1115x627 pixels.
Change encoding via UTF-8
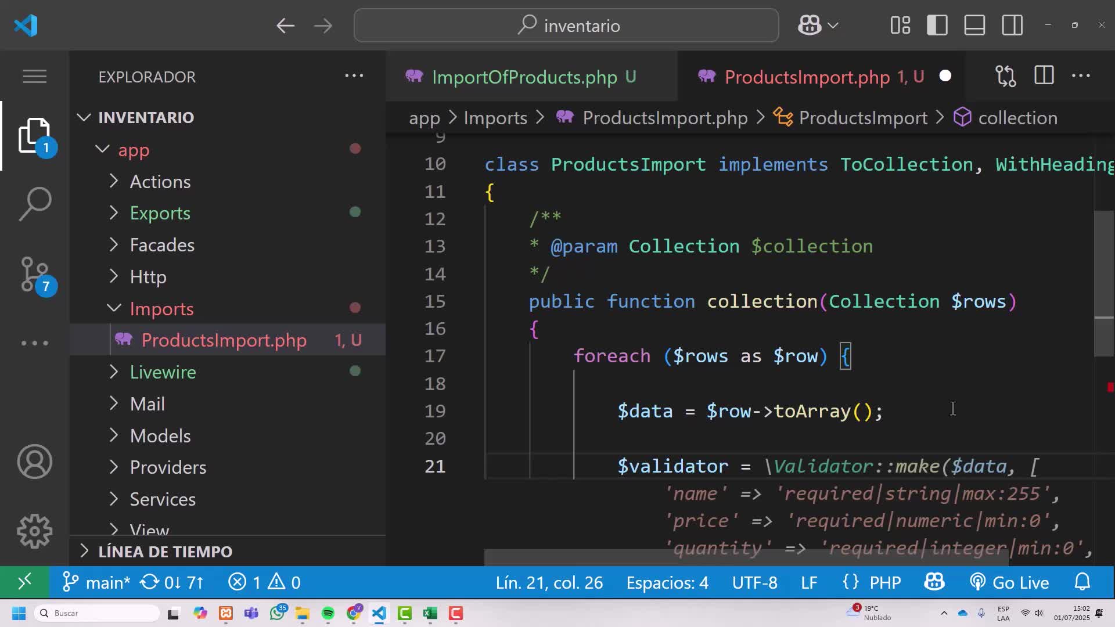[754, 582]
